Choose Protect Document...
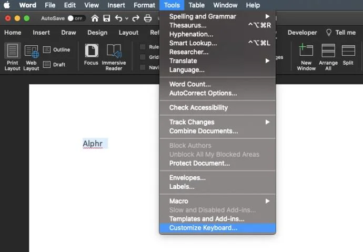This screenshot has height=252, width=363. point(218,164)
